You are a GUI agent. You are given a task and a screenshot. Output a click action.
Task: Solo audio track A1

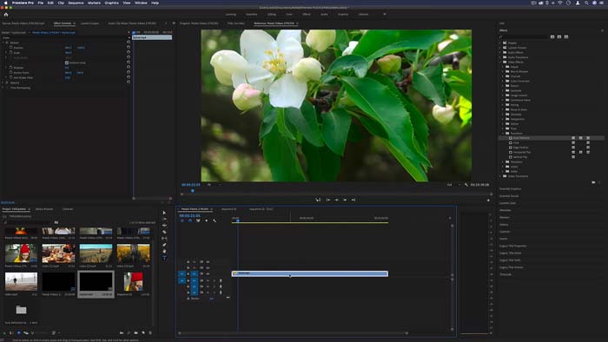pos(214,280)
